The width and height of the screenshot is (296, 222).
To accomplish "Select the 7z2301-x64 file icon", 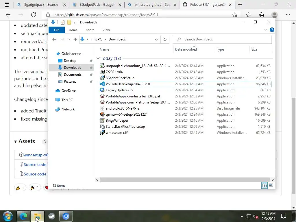I will pos(102,72).
